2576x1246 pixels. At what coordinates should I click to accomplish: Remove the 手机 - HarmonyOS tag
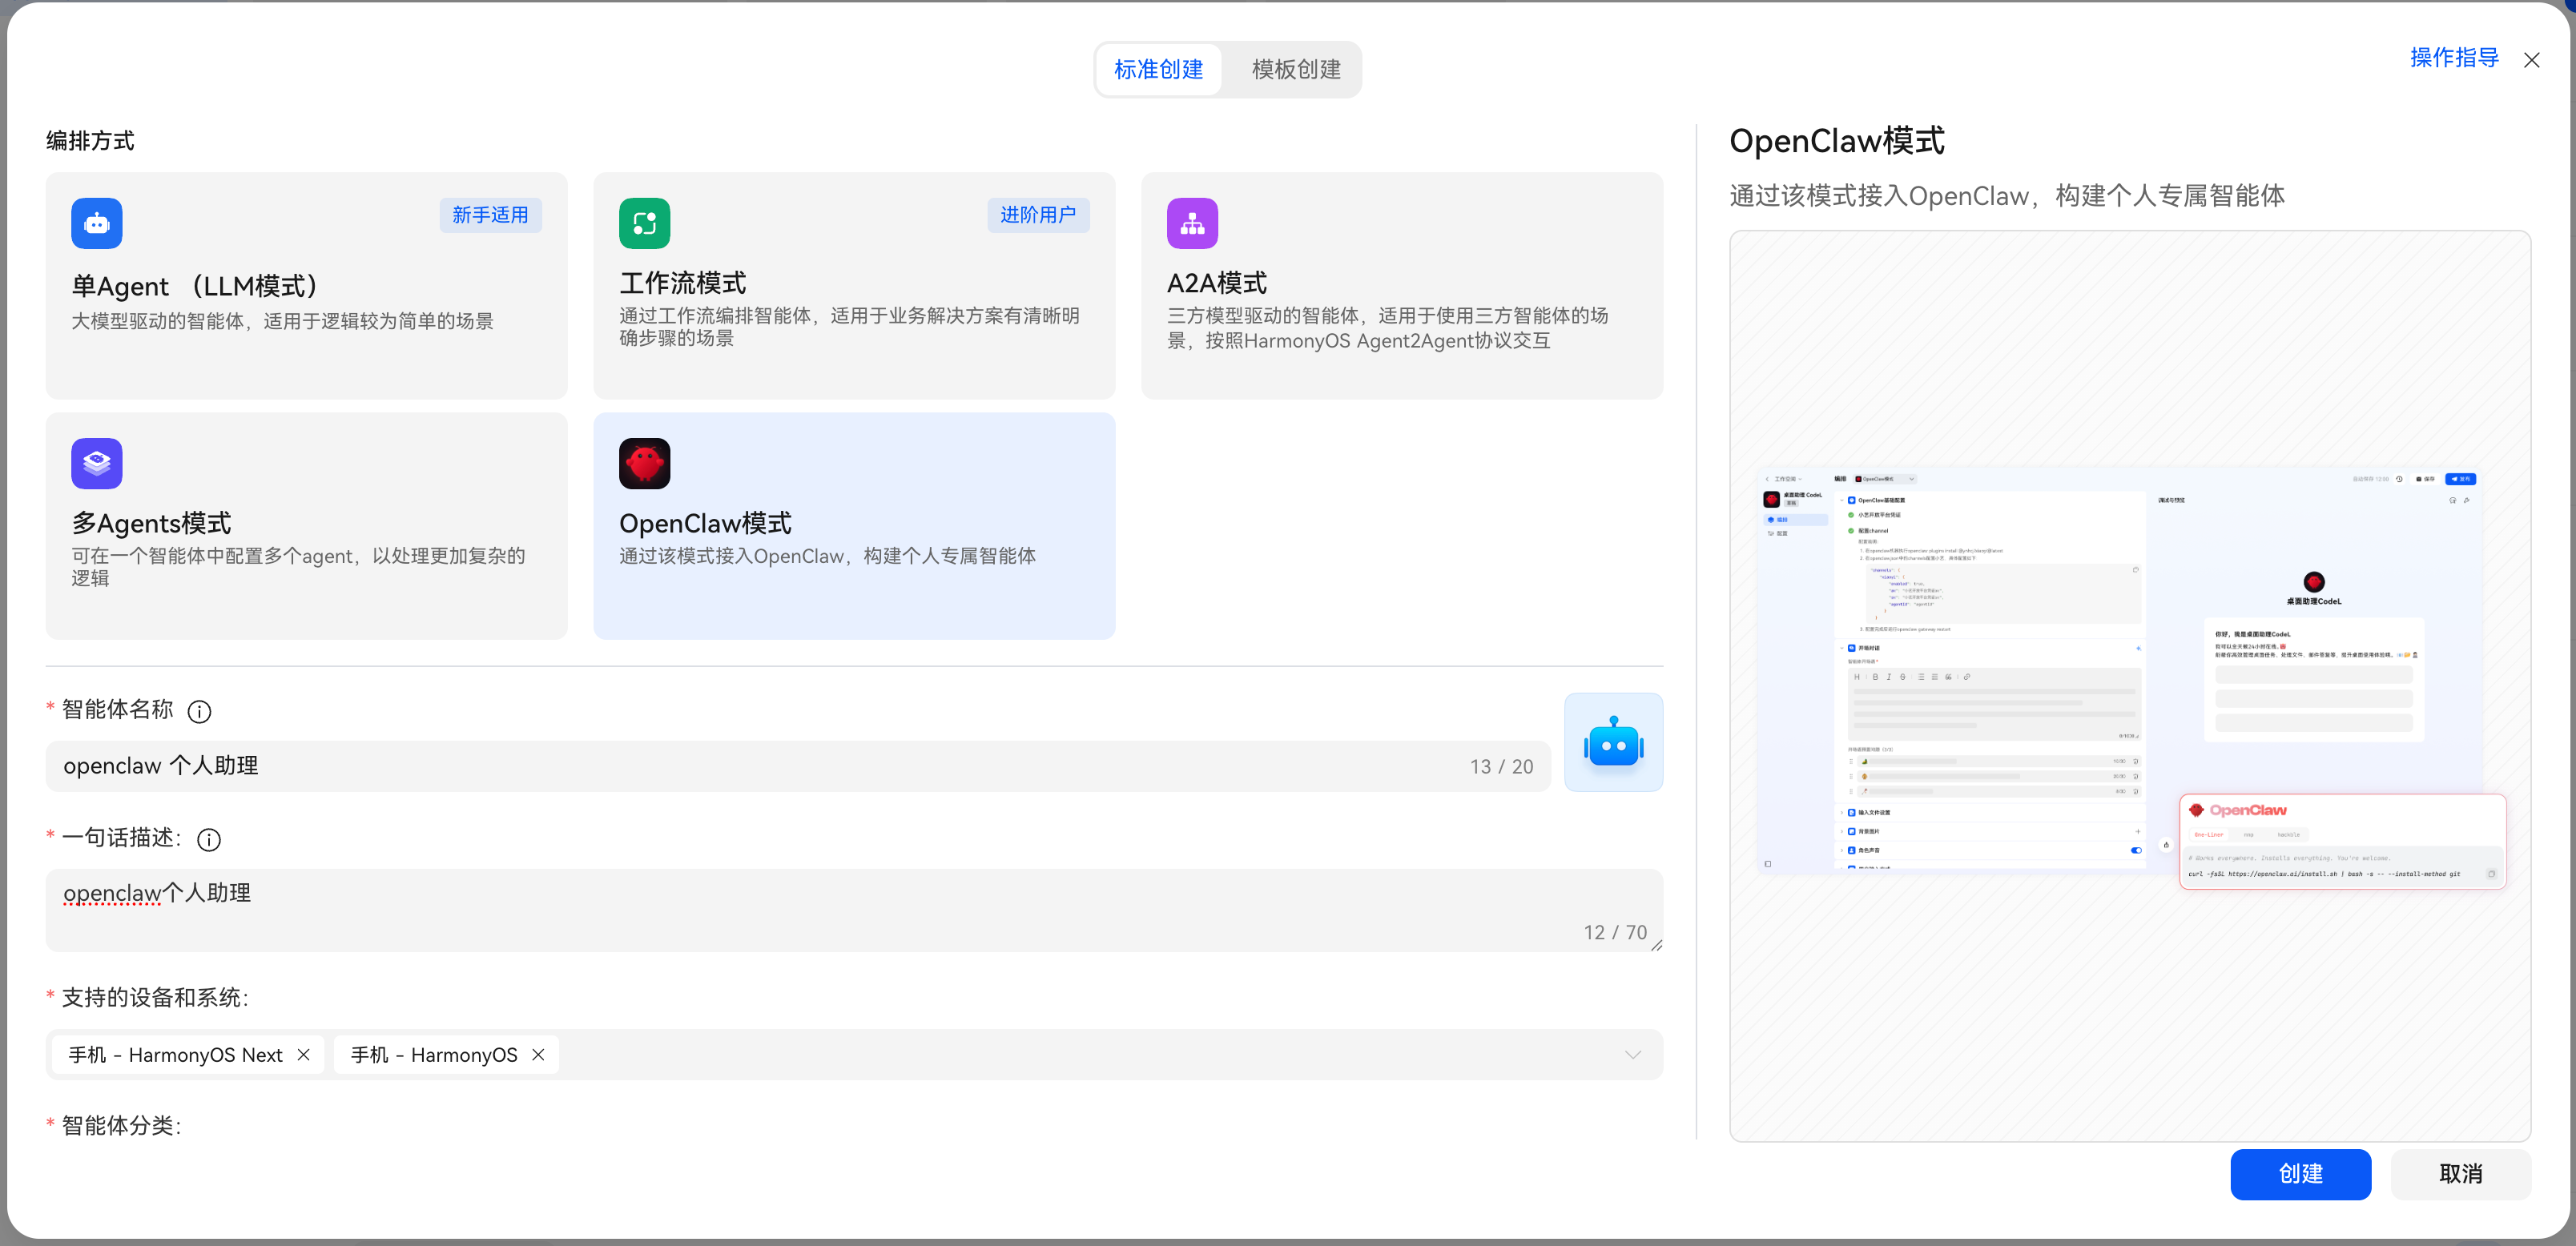click(538, 1055)
